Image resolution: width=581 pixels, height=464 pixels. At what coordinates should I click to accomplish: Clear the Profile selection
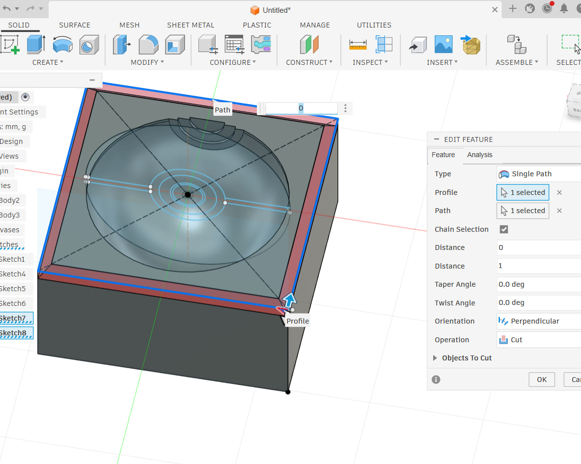coord(559,192)
